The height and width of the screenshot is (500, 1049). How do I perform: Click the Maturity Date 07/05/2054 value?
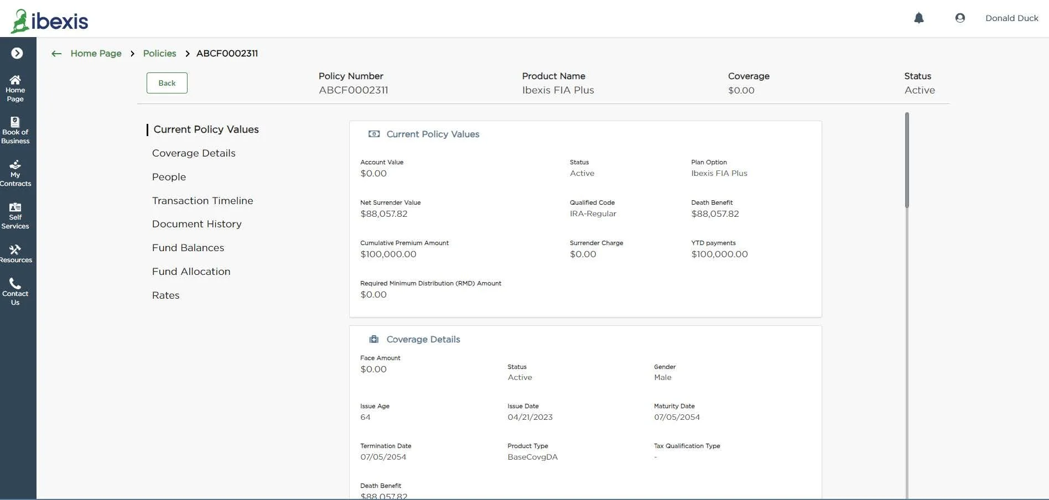[x=677, y=418]
